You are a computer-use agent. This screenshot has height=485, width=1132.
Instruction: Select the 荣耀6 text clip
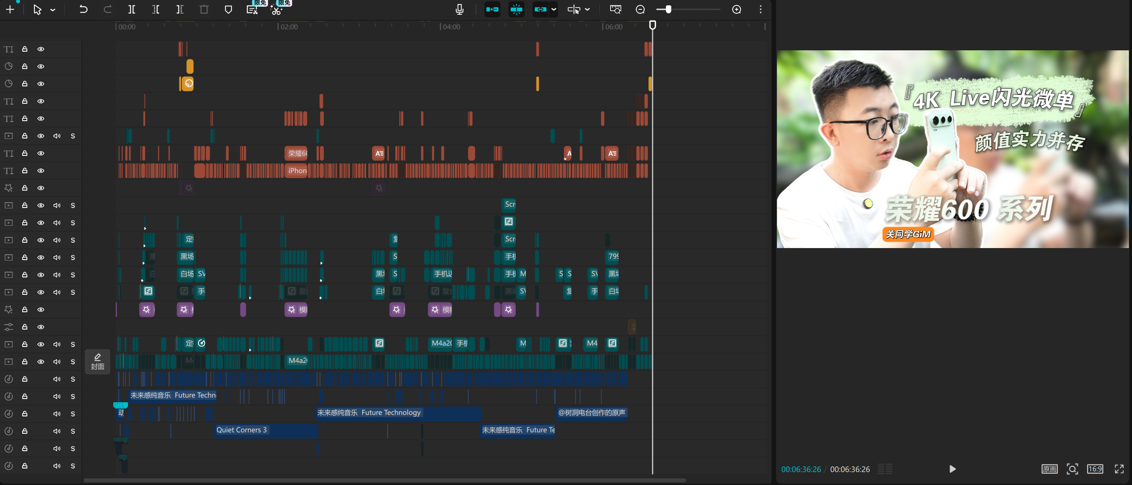point(296,153)
